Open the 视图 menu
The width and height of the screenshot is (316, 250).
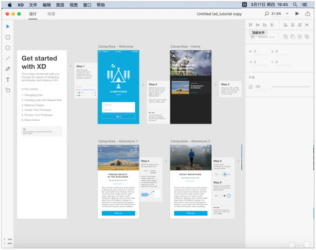click(x=74, y=5)
